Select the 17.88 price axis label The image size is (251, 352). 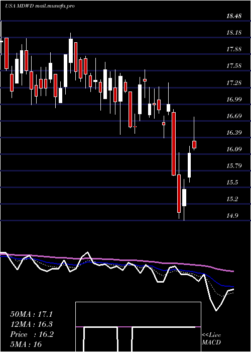pos(234,49)
